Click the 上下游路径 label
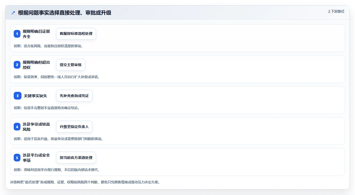 [x=336, y=11]
